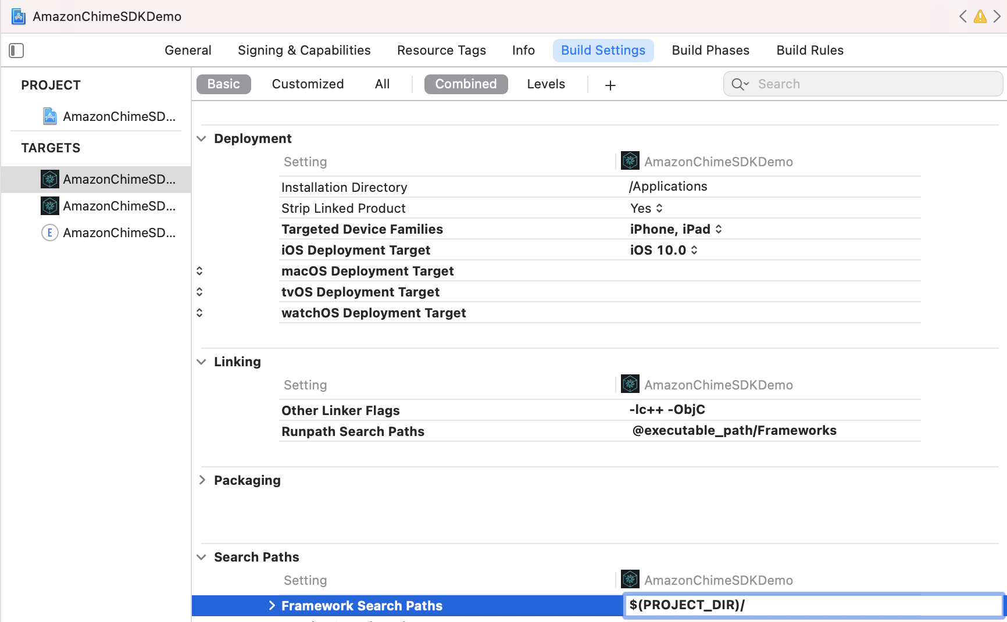Select the iOS Deployment Target label

[356, 250]
